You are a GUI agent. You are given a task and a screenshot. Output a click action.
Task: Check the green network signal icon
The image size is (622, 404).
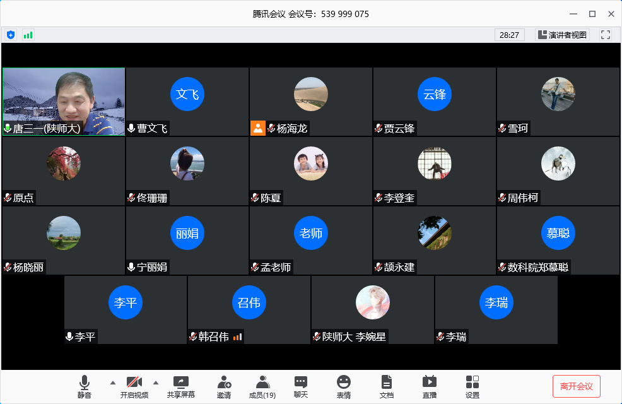[x=28, y=35]
